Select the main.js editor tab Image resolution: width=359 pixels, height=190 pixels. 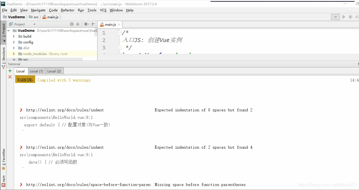coord(110,24)
